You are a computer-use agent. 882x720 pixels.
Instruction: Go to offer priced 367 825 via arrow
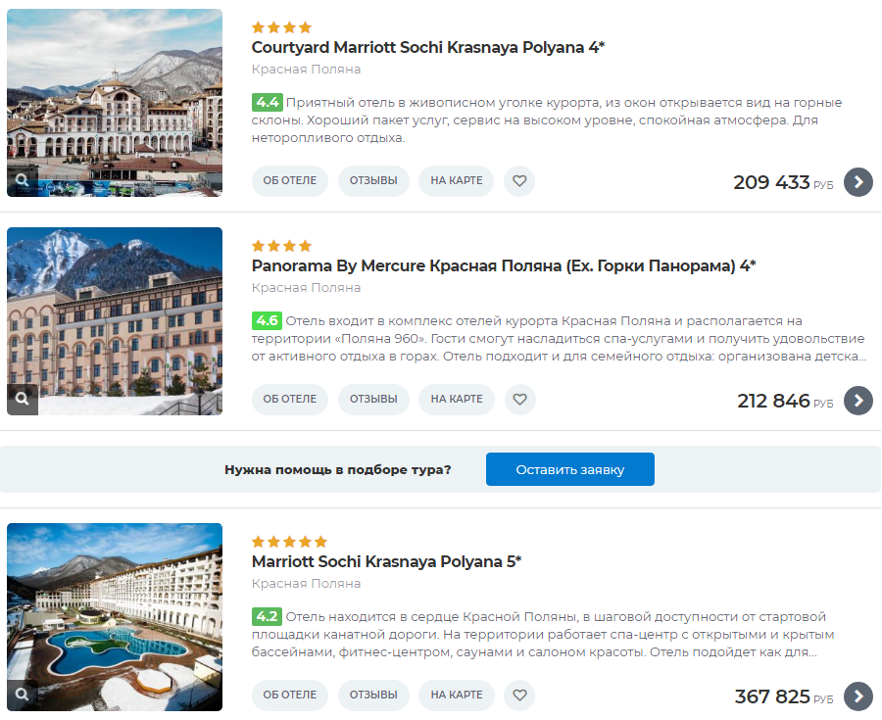point(858,696)
